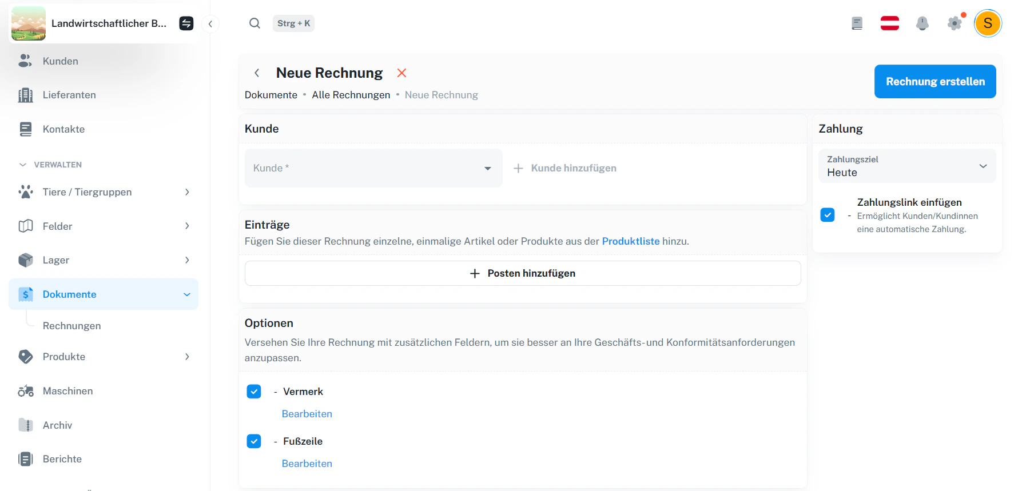1026x491 pixels.
Task: Click the red X beside Neue Rechnung
Action: (401, 73)
